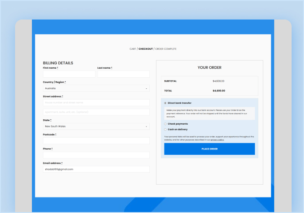Click the Apartment, suite, unit optional field
Viewport: 304px width, 213px height.
tap(96, 112)
